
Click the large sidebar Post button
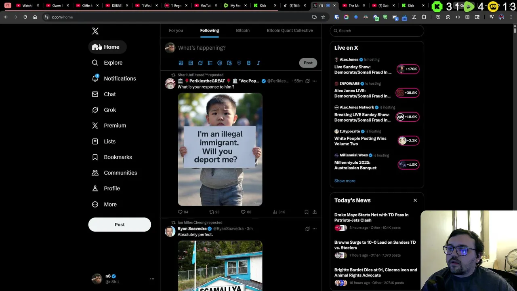[x=120, y=225]
